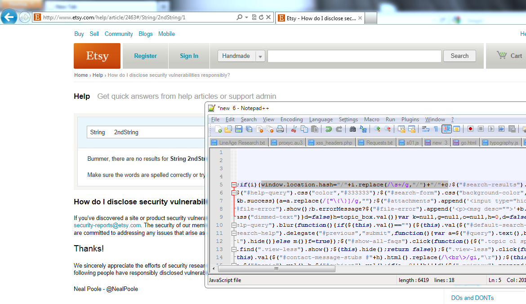This screenshot has width=526, height=304.
Task: Click the User defined language icon
Action: click(x=457, y=129)
